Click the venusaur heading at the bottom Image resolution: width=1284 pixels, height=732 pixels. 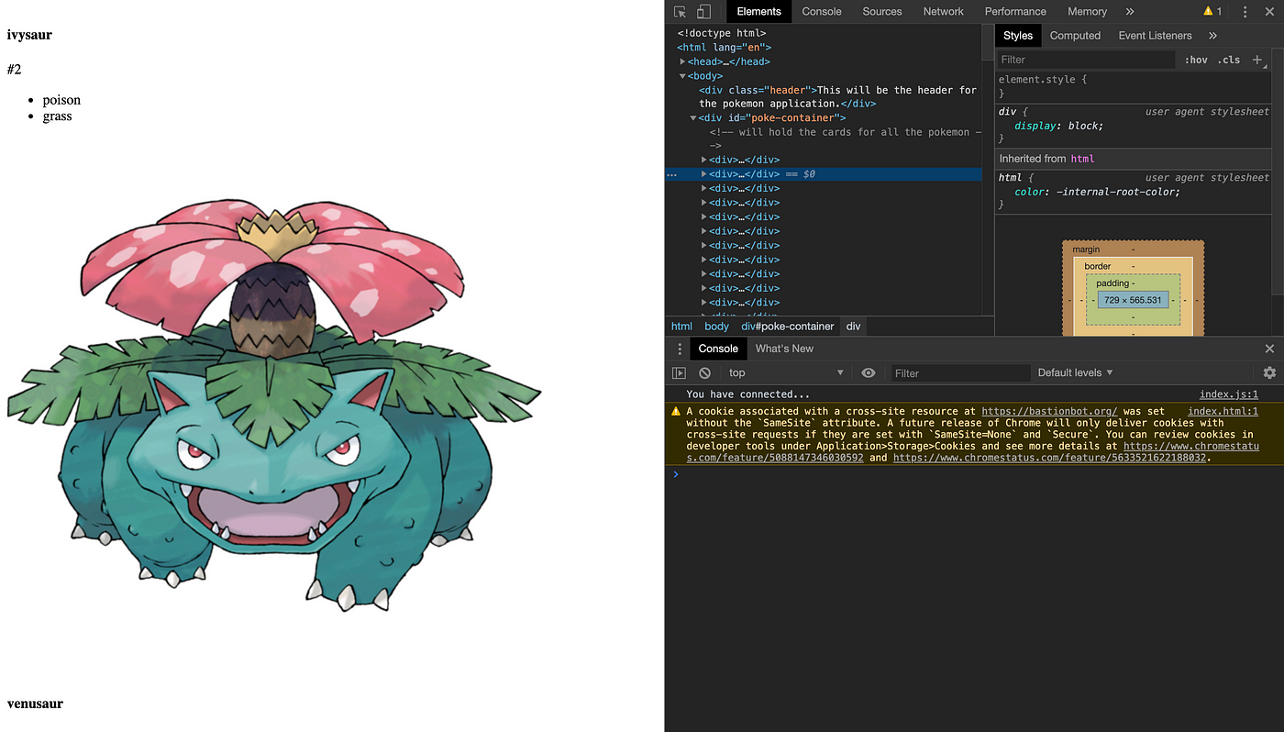point(35,704)
